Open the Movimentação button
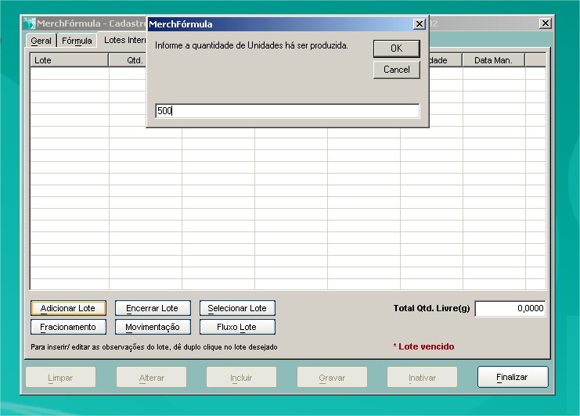This screenshot has width=580, height=416. tap(152, 327)
